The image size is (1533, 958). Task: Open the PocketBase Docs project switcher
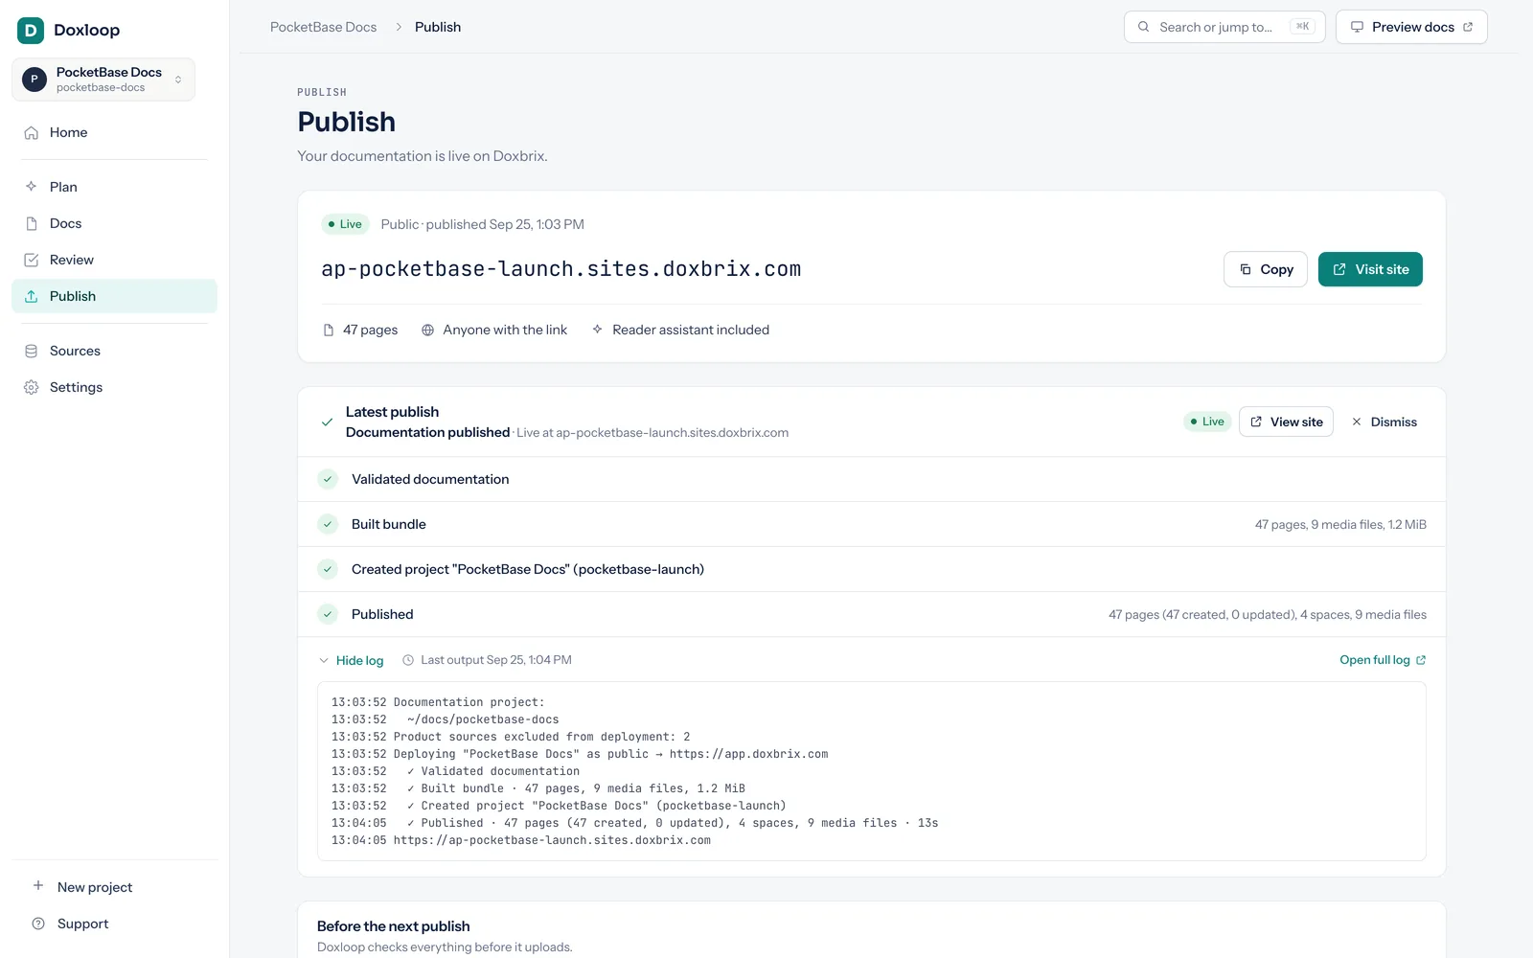click(103, 80)
